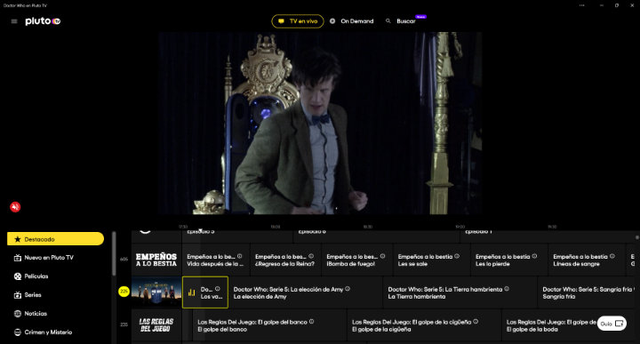Image resolution: width=640 pixels, height=344 pixels.
Task: Select currently playing Doctor Who program cell
Action: pyautogui.click(x=205, y=292)
